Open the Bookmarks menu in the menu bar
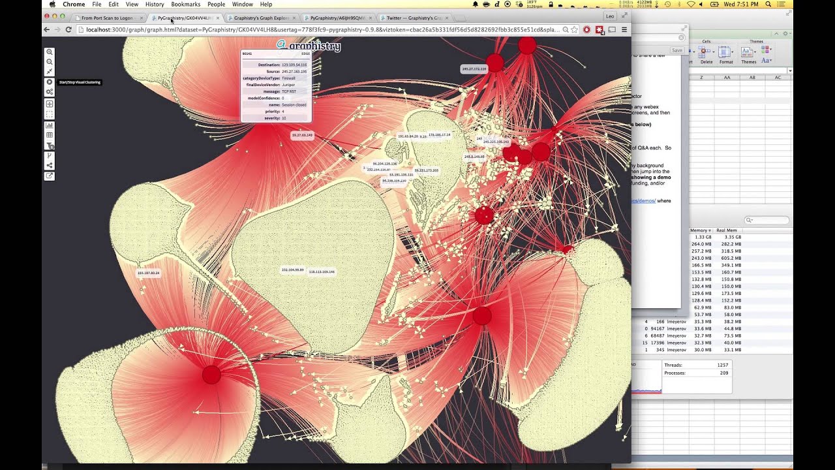This screenshot has width=835, height=470. point(185,4)
